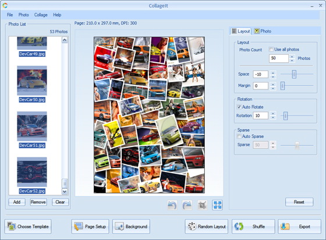This screenshot has height=240, width=326.
Task: Click the photo list scroll up arrow
Action: (x=65, y=40)
